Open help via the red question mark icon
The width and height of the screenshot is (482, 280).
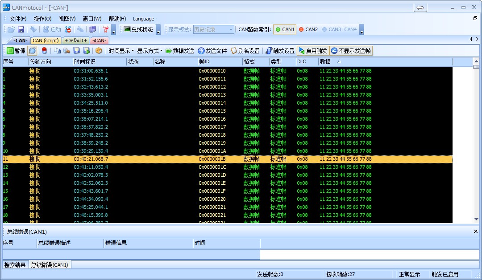(105, 29)
